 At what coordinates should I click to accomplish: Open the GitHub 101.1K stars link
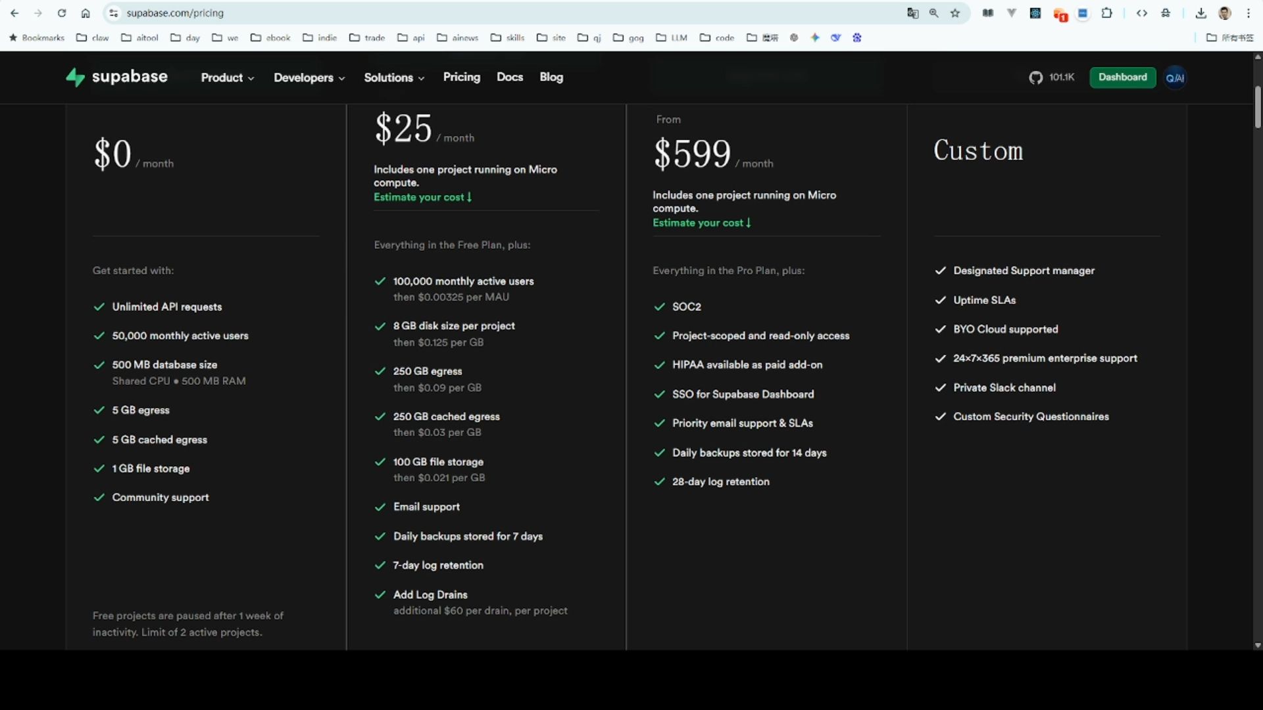1051,78
